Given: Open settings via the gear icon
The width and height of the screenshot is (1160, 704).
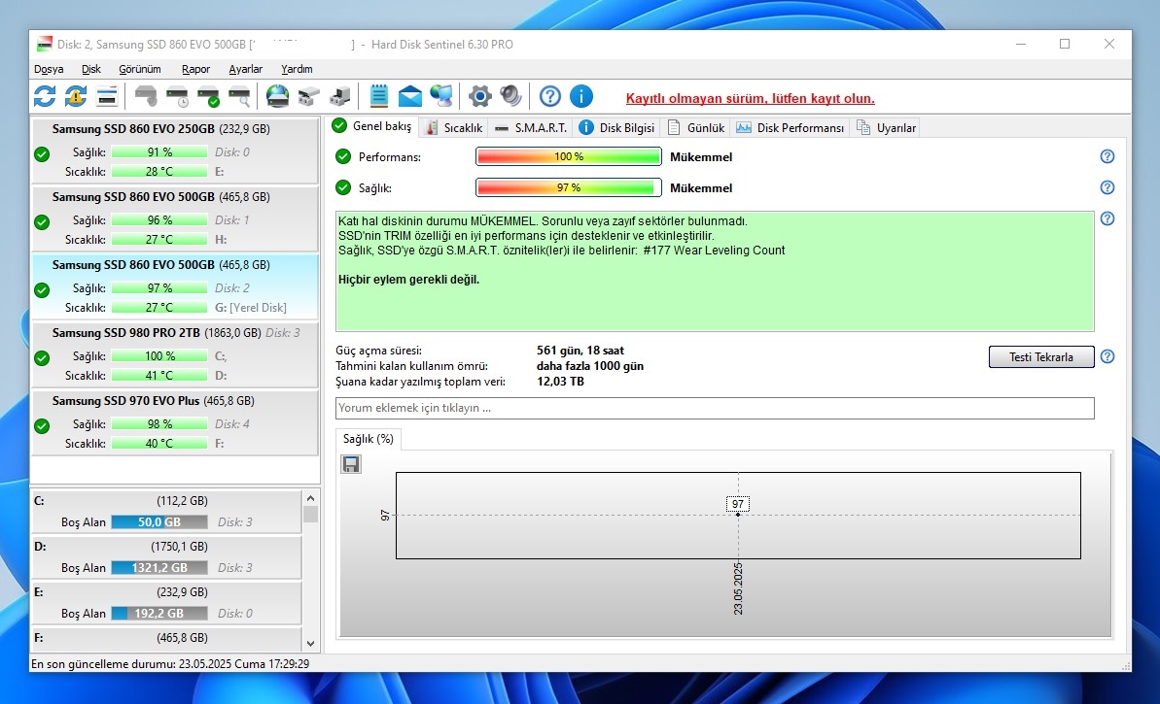Looking at the screenshot, I should pos(479,96).
